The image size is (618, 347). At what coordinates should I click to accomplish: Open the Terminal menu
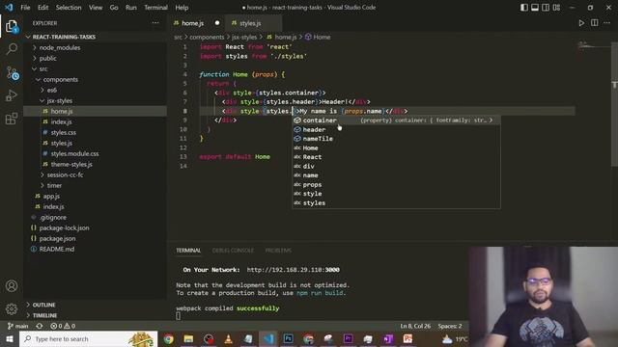(x=155, y=8)
